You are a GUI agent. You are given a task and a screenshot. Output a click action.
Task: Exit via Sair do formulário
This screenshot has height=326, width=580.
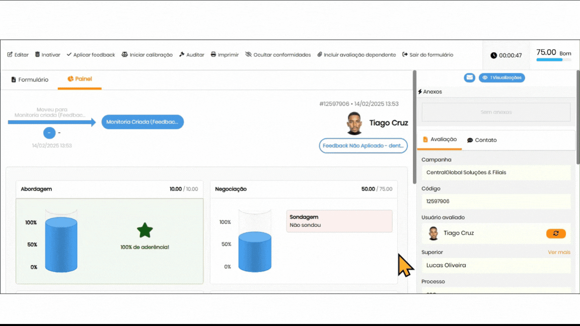(427, 55)
